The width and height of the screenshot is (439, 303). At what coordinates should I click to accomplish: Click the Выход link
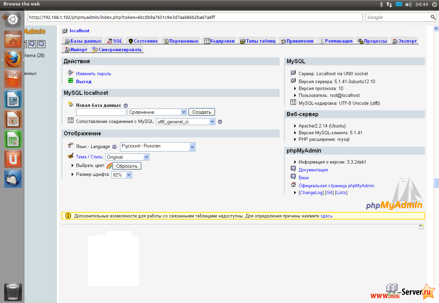point(84,81)
